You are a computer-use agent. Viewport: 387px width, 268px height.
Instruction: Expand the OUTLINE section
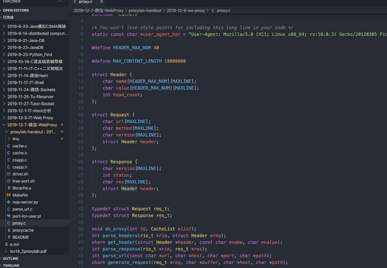tap(11, 258)
